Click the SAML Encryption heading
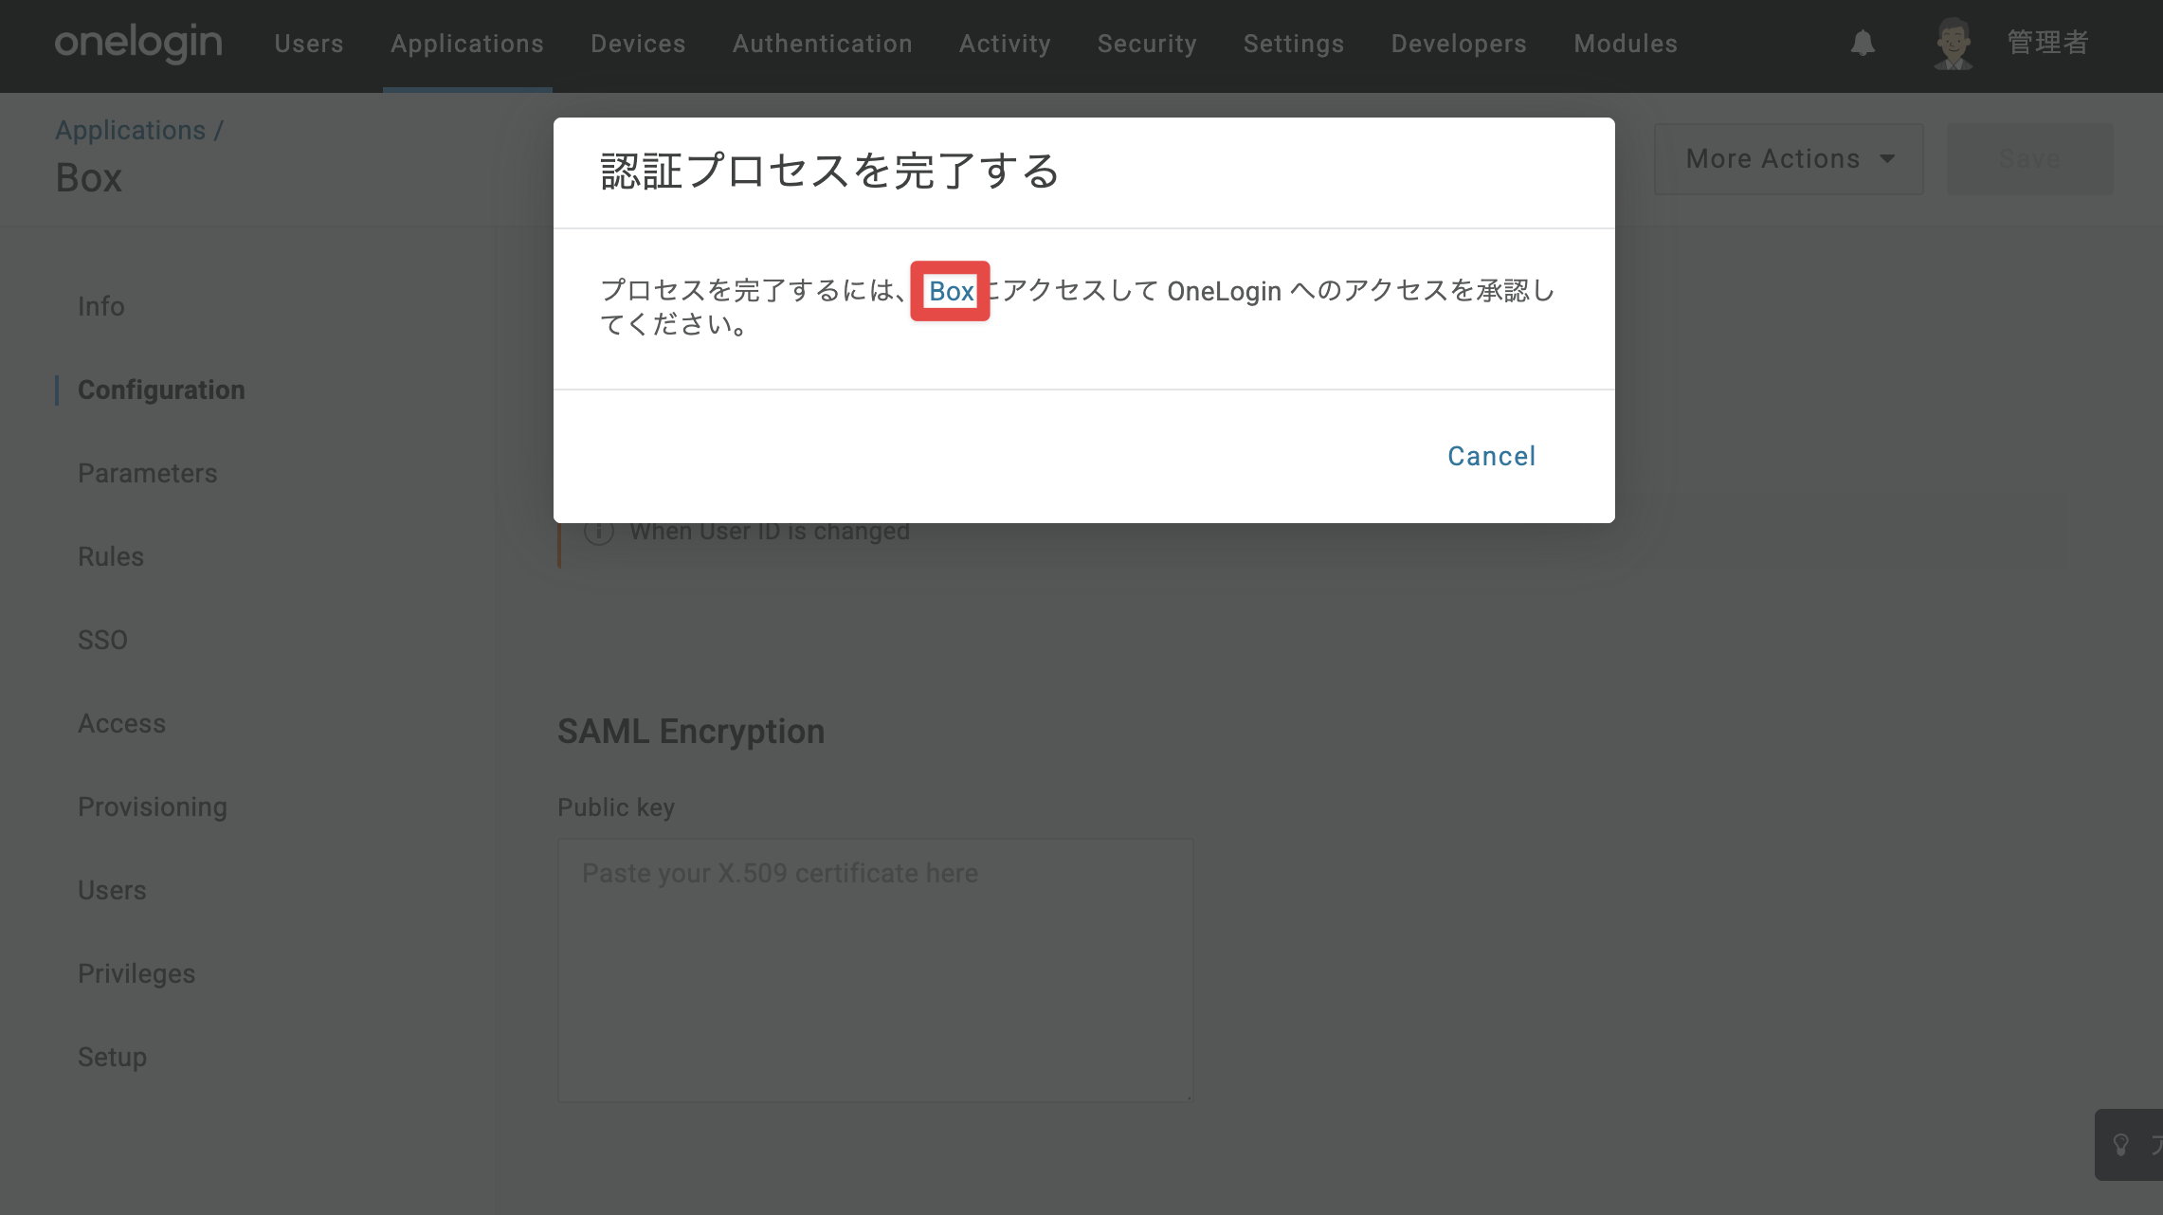 [x=691, y=732]
